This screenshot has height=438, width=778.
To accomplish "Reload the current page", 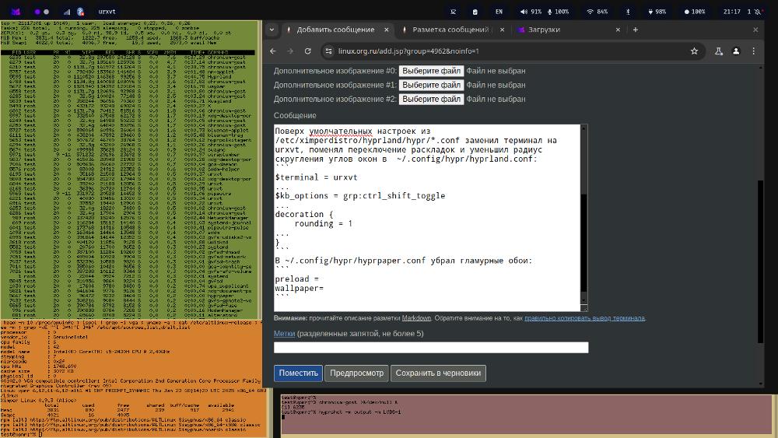I will [307, 51].
